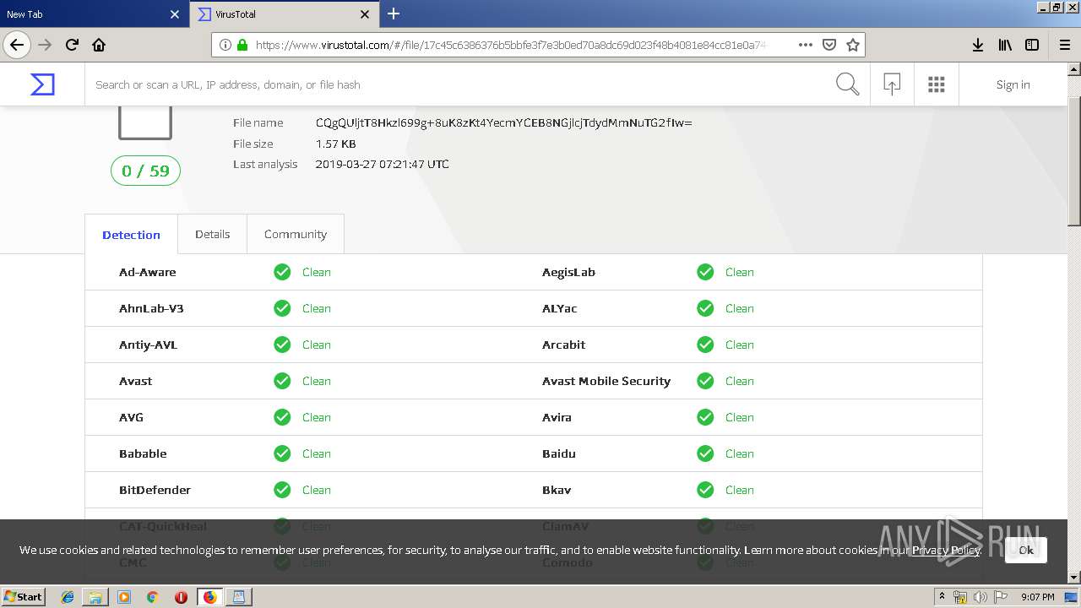Viewport: 1081px width, 608px height.
Task: Close the New Tab browser tab
Action: [x=175, y=14]
